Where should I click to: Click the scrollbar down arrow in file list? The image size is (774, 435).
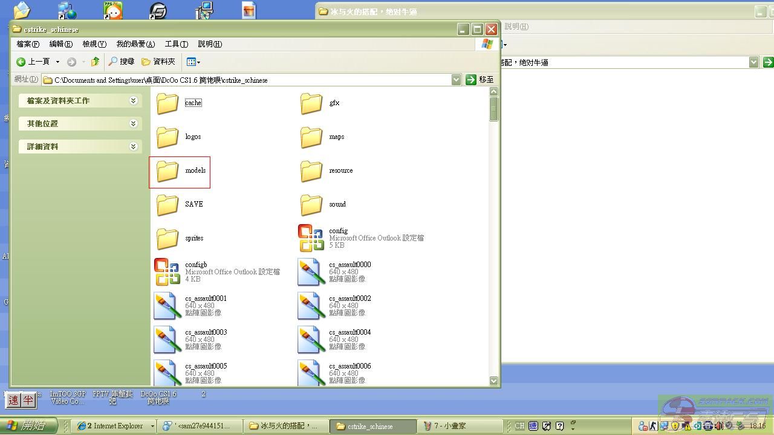click(493, 381)
